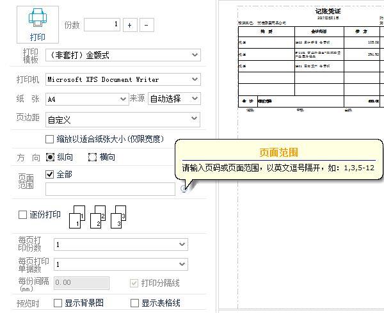The image size is (384, 313).
Task: Enable the 逐份打印 collate checkbox
Action: pos(22,215)
